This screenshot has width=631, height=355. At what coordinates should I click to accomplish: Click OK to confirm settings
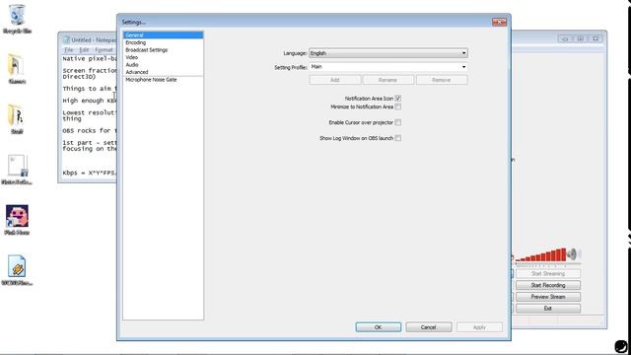(x=379, y=327)
